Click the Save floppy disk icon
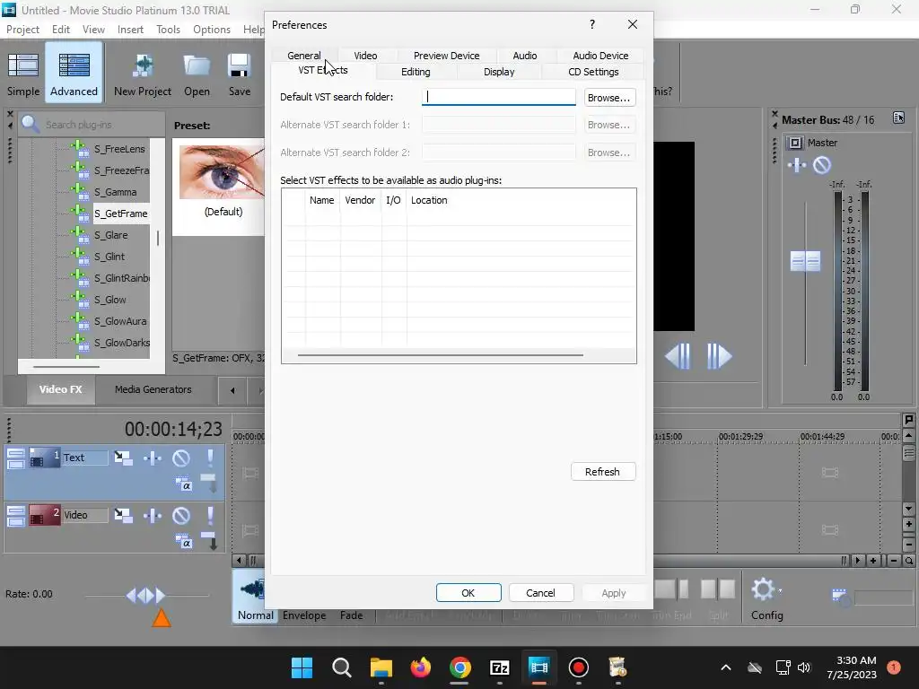Screen dimensions: 919x689 [239, 65]
